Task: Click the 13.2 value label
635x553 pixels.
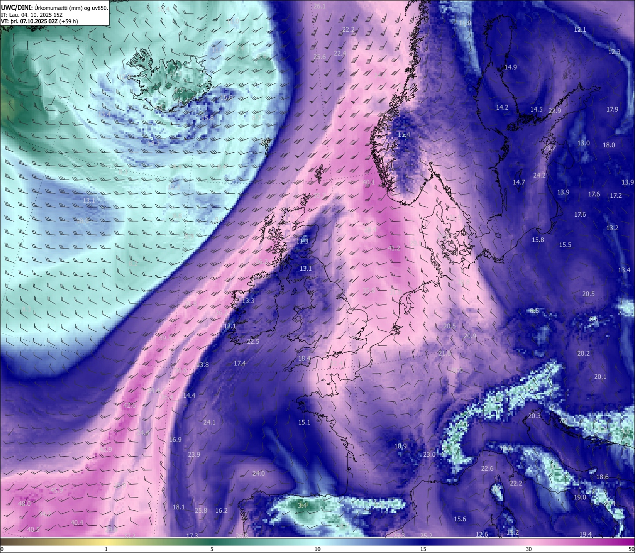Action: (612, 228)
